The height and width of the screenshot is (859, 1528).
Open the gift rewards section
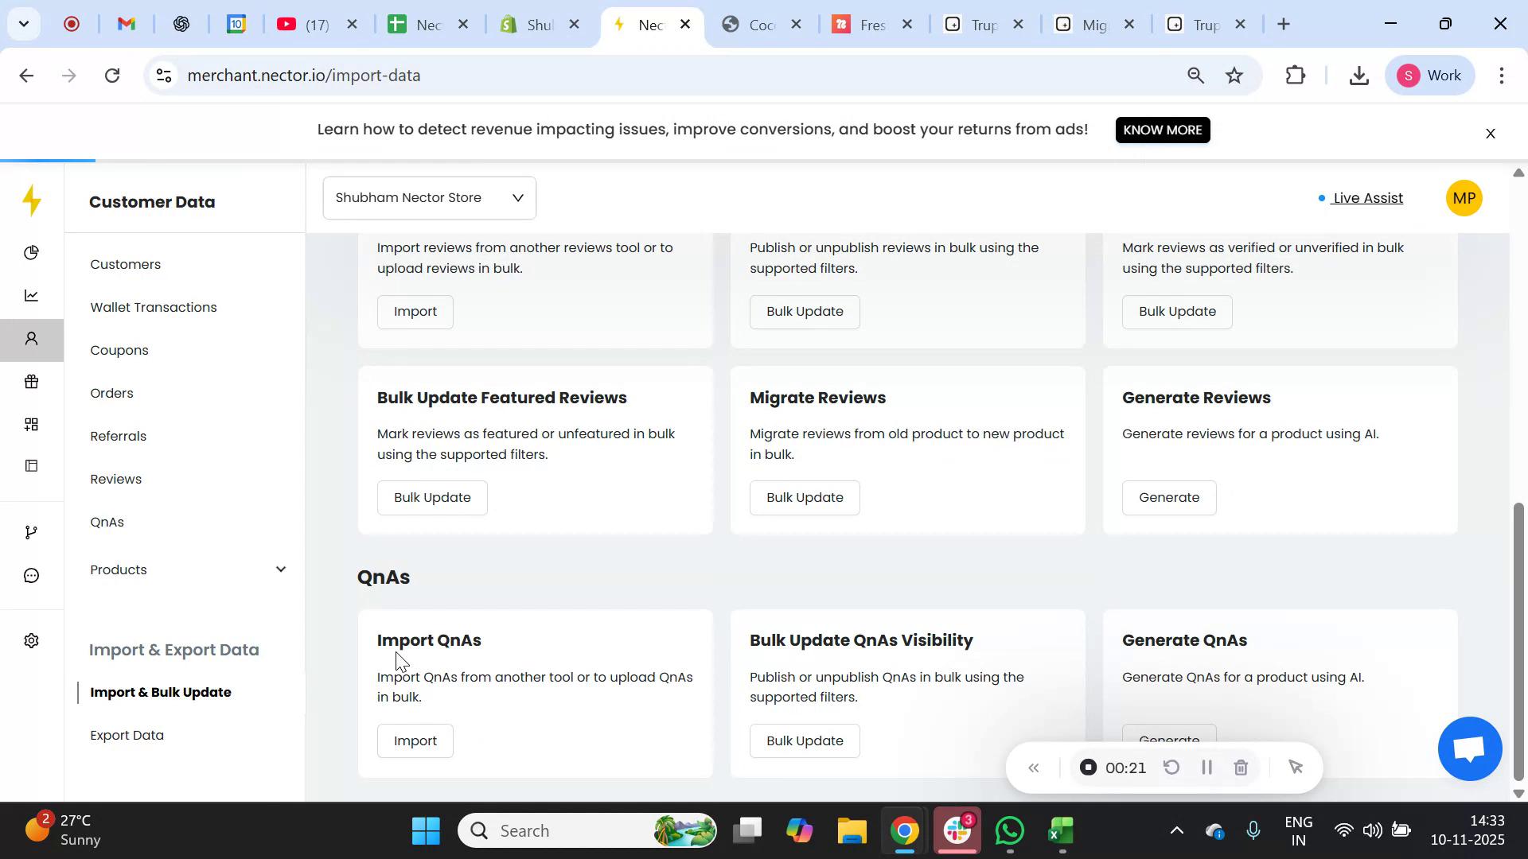click(32, 381)
